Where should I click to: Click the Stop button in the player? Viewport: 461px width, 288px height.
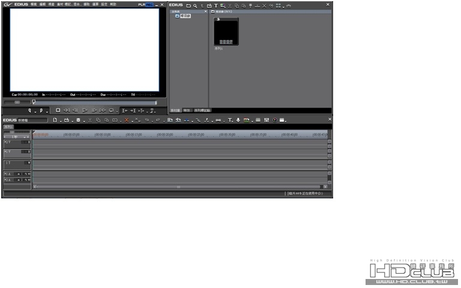coord(58,110)
